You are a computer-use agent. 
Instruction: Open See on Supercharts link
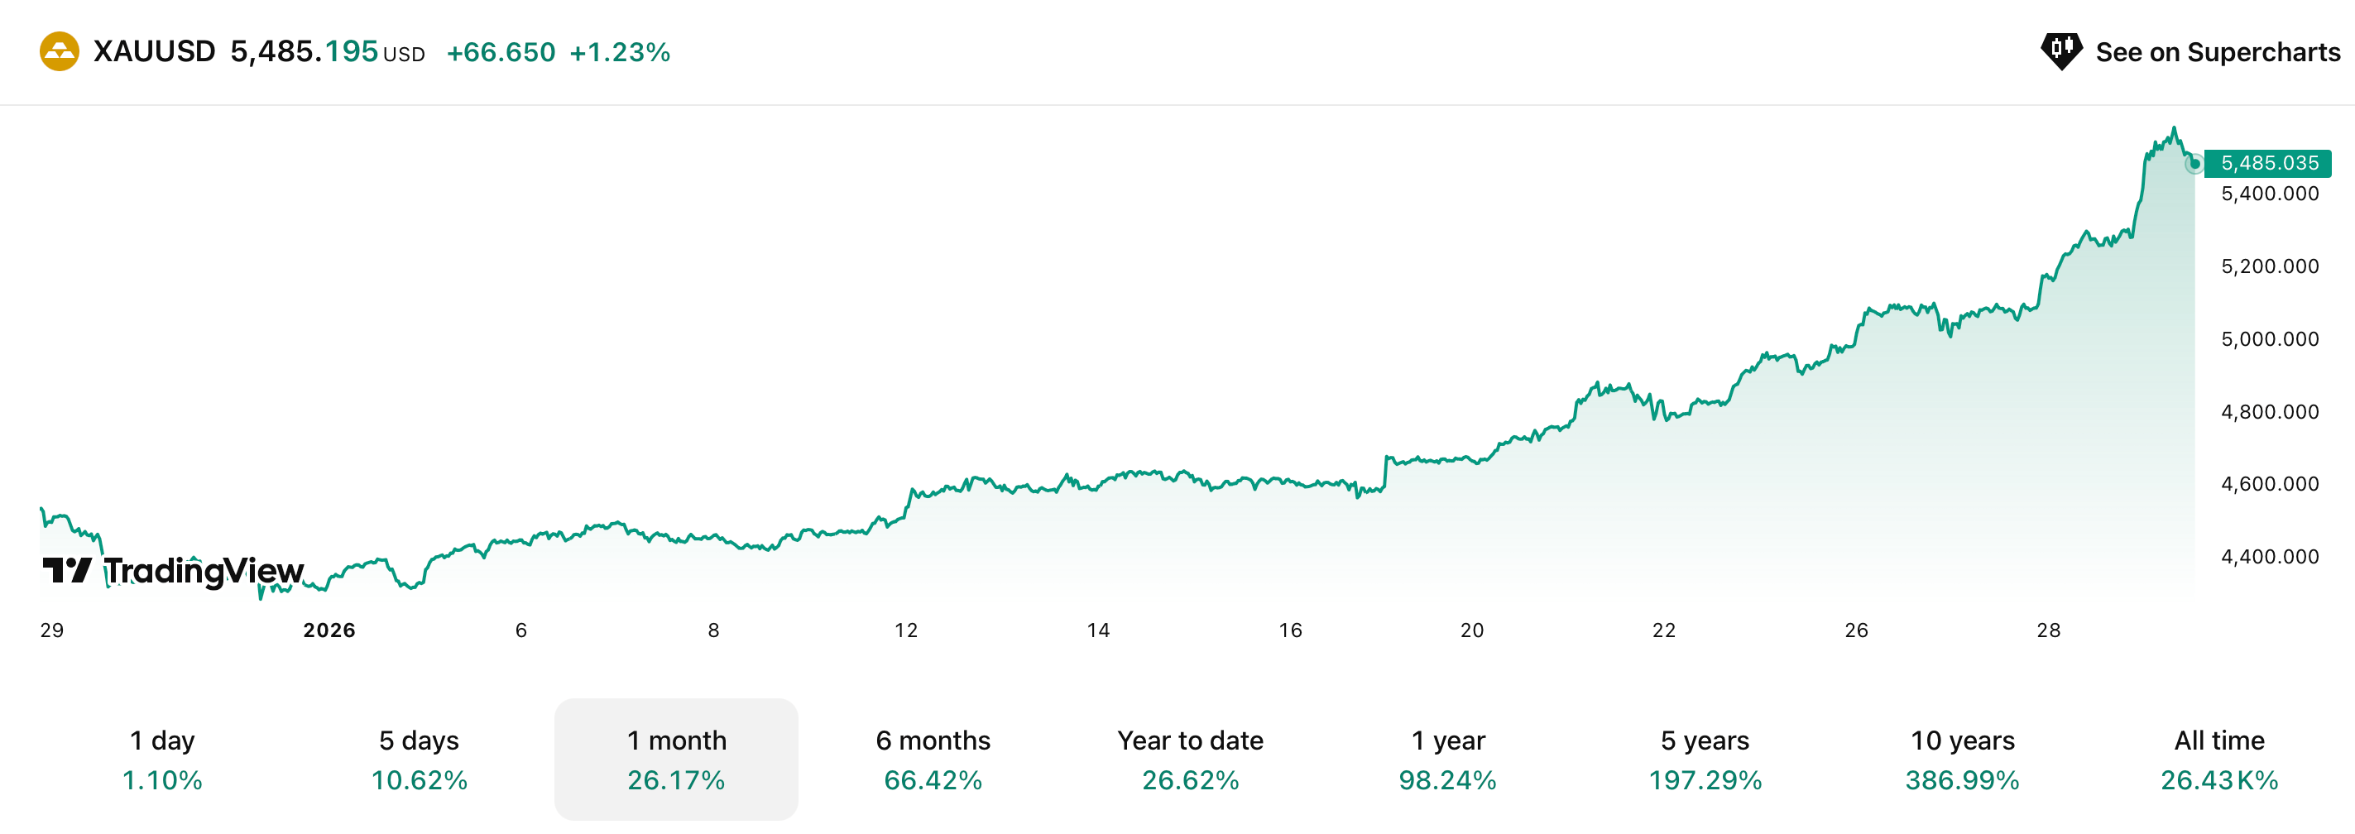click(2217, 52)
